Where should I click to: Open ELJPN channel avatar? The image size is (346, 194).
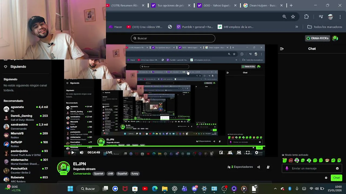[64, 168]
